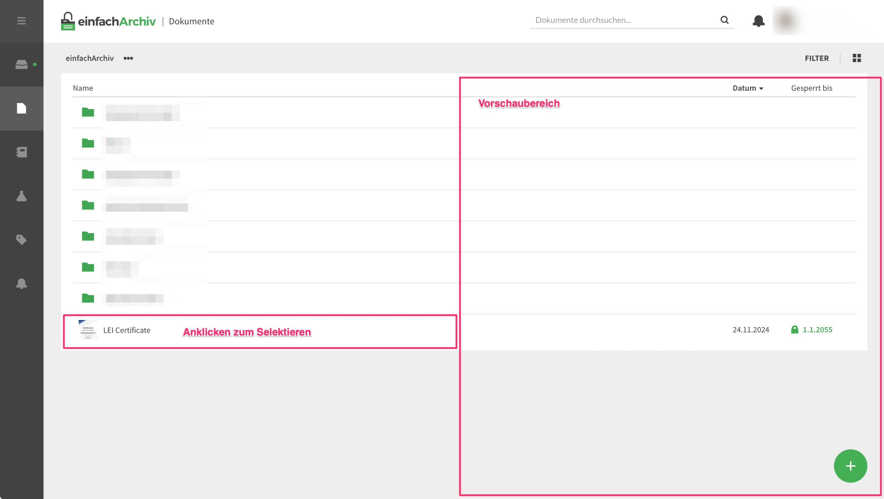Open the notebook icon in the sidebar
Image resolution: width=884 pixels, height=499 pixels.
pos(21,152)
